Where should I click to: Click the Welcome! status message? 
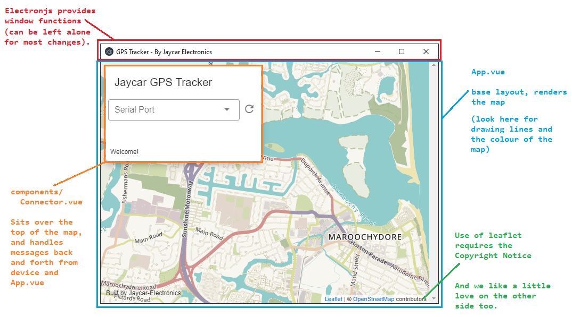(124, 151)
